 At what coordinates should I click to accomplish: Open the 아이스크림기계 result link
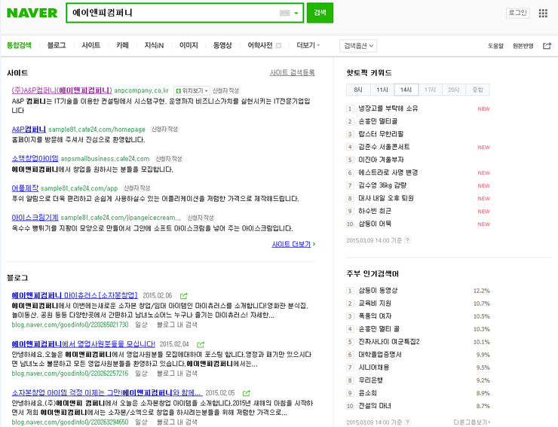35,217
